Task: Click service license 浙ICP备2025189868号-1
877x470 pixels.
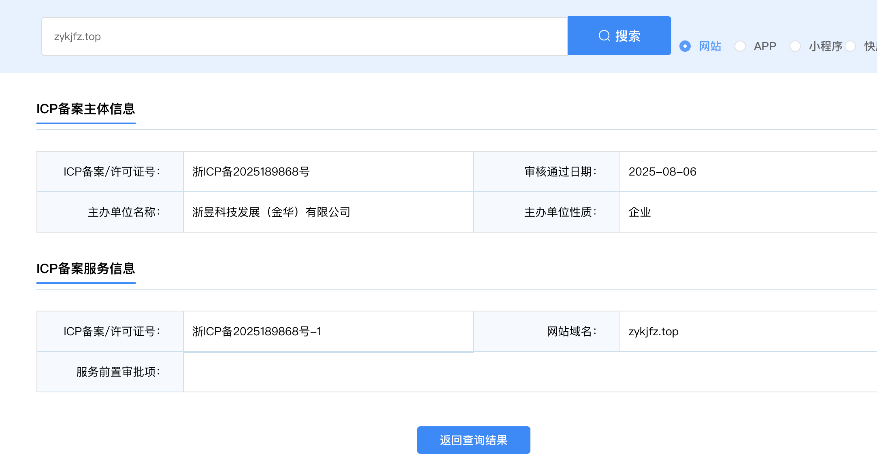Action: pyautogui.click(x=256, y=332)
